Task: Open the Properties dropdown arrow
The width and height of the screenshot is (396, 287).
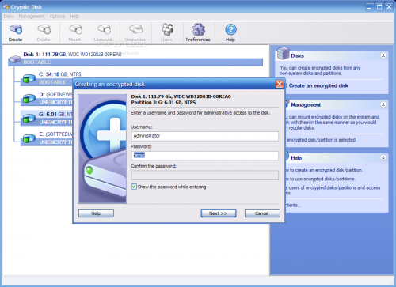Action: 149,40
